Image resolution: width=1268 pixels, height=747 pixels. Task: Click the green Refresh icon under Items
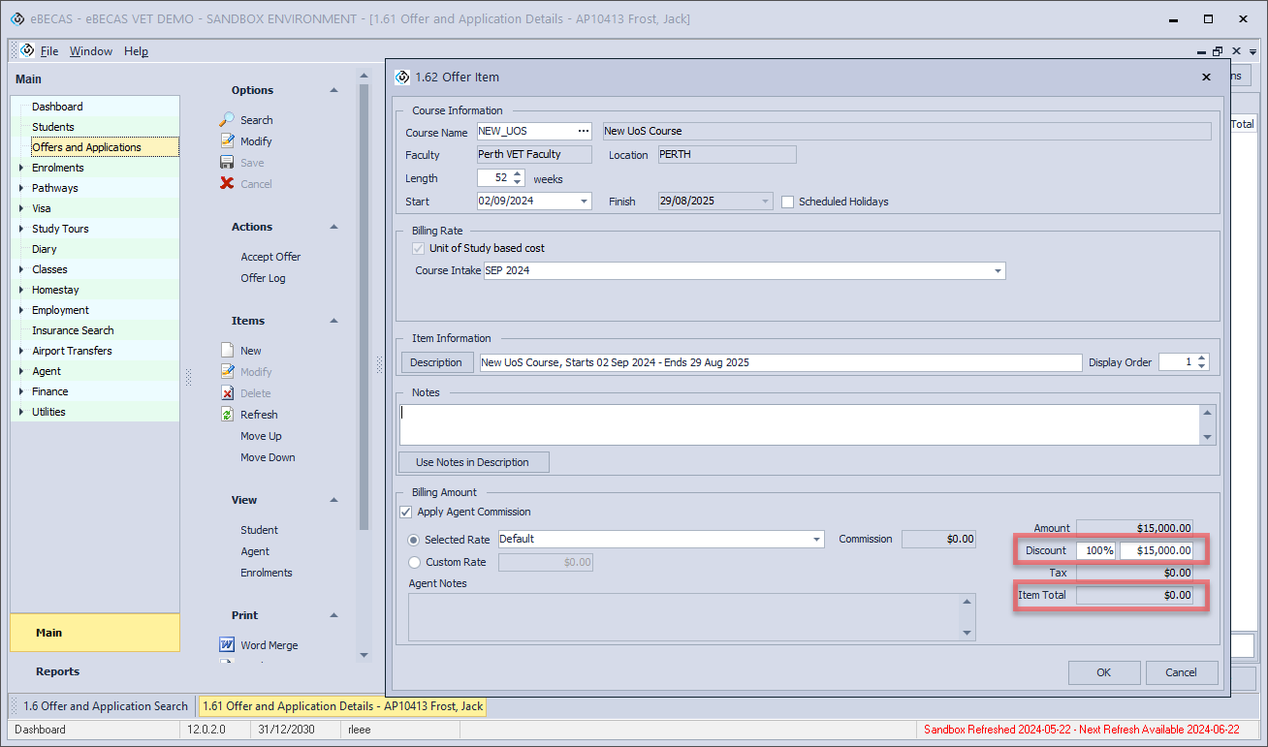click(x=227, y=414)
